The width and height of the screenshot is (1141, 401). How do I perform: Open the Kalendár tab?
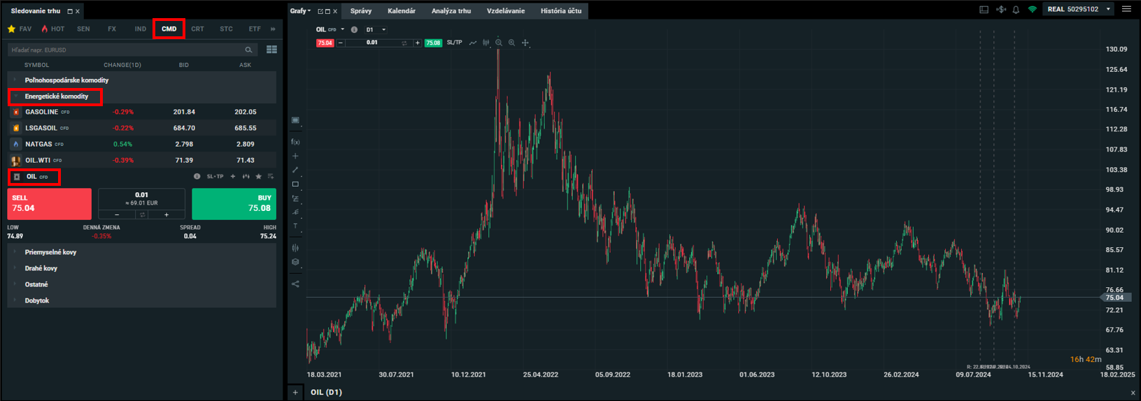pos(402,10)
